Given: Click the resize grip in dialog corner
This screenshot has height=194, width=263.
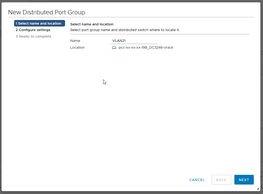Looking at the screenshot, I should pos(258,189).
